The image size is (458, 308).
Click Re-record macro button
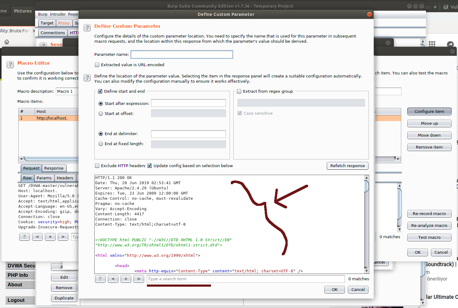pyautogui.click(x=429, y=213)
